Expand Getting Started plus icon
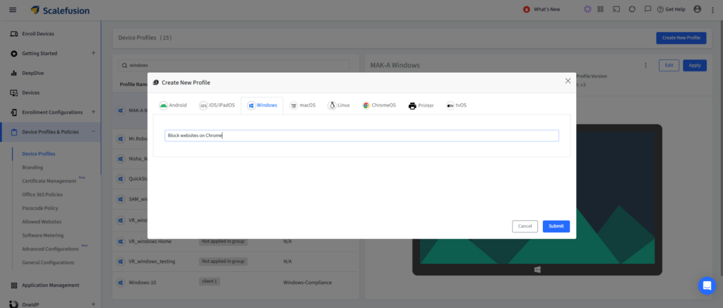Screen dimensions: 723x308 click(x=93, y=53)
